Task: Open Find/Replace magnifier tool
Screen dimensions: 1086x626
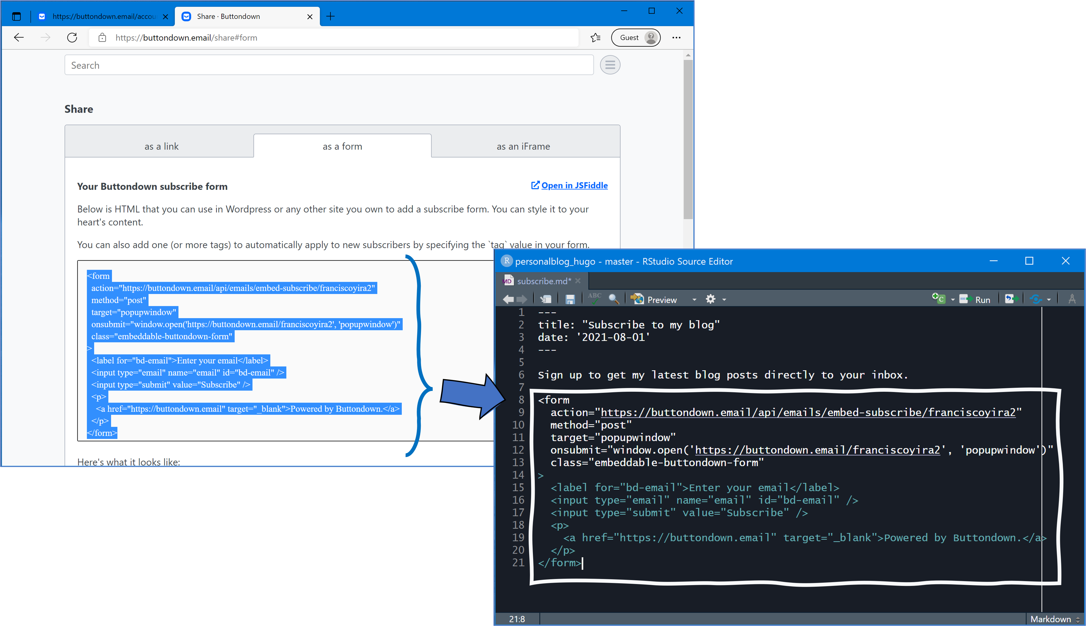Action: coord(613,299)
